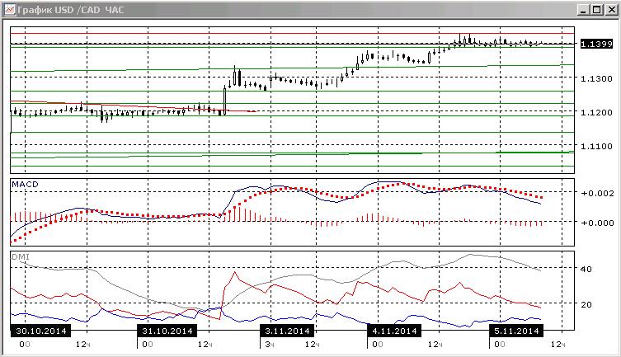Click the chart icon in the title bar
The image size is (621, 357).
[x=10, y=10]
